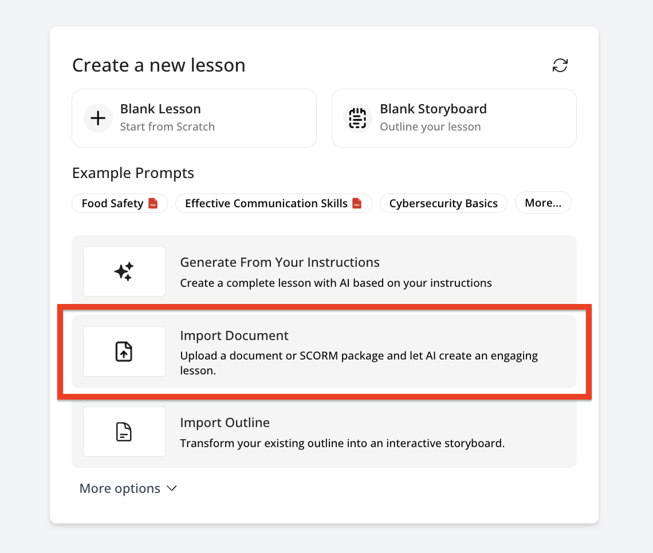This screenshot has height=553, width=653.
Task: Select Generate From Your Instructions option
Action: click(x=280, y=263)
